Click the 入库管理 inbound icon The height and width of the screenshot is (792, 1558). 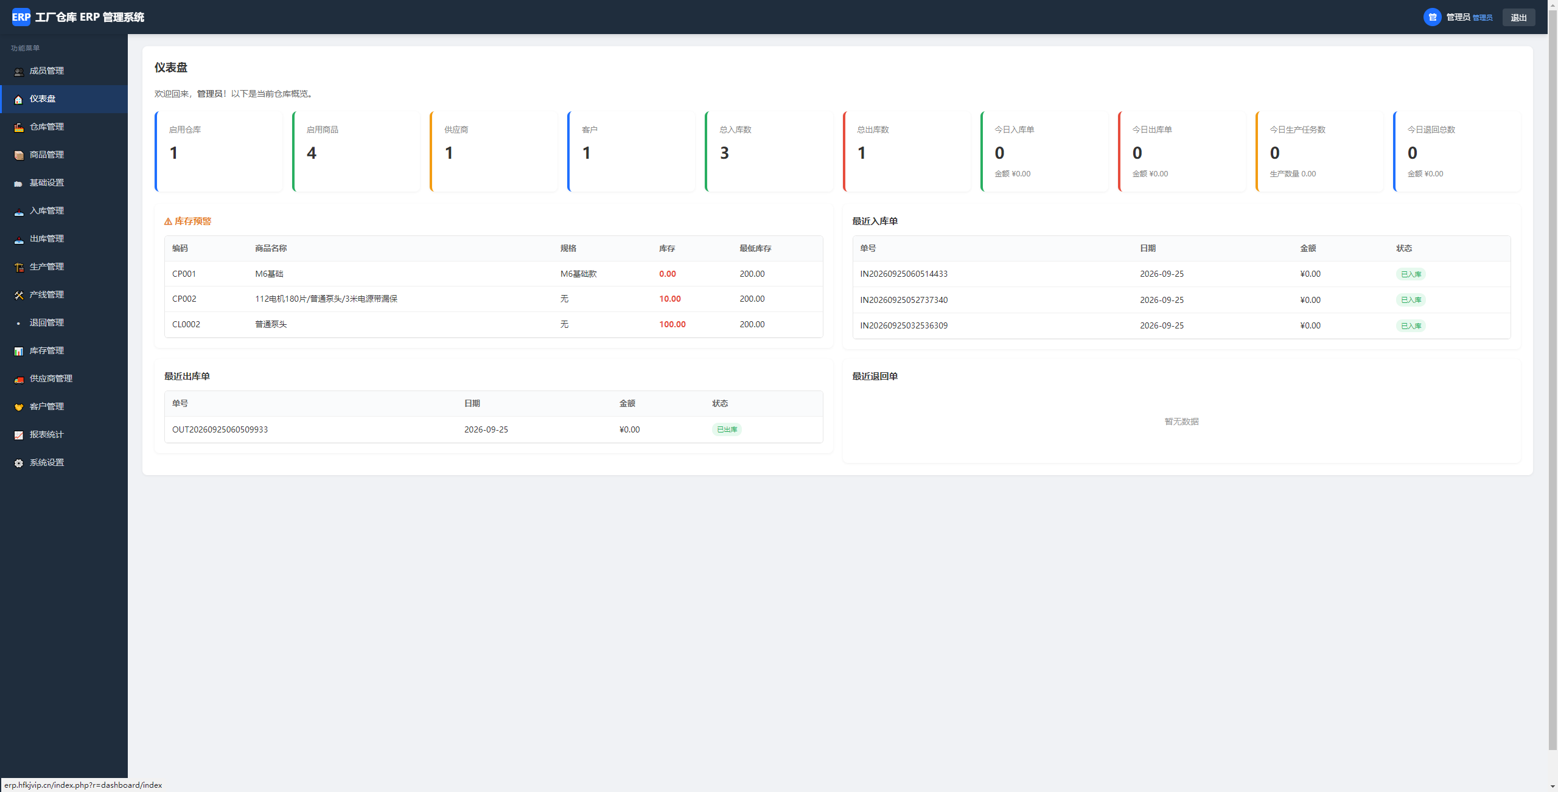coord(19,211)
